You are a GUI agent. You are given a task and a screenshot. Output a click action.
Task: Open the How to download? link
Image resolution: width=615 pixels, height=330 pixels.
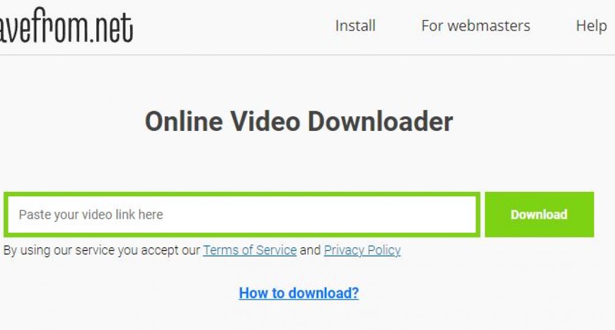(299, 293)
